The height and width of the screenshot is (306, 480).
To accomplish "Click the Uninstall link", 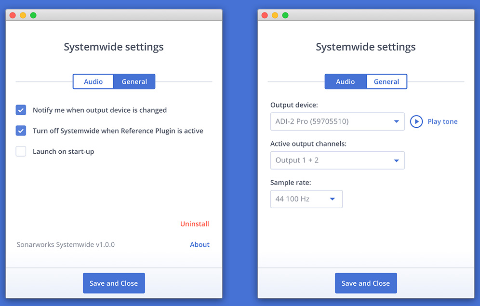I will coord(195,224).
